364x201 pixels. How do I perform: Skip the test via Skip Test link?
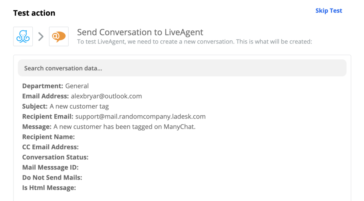[328, 11]
